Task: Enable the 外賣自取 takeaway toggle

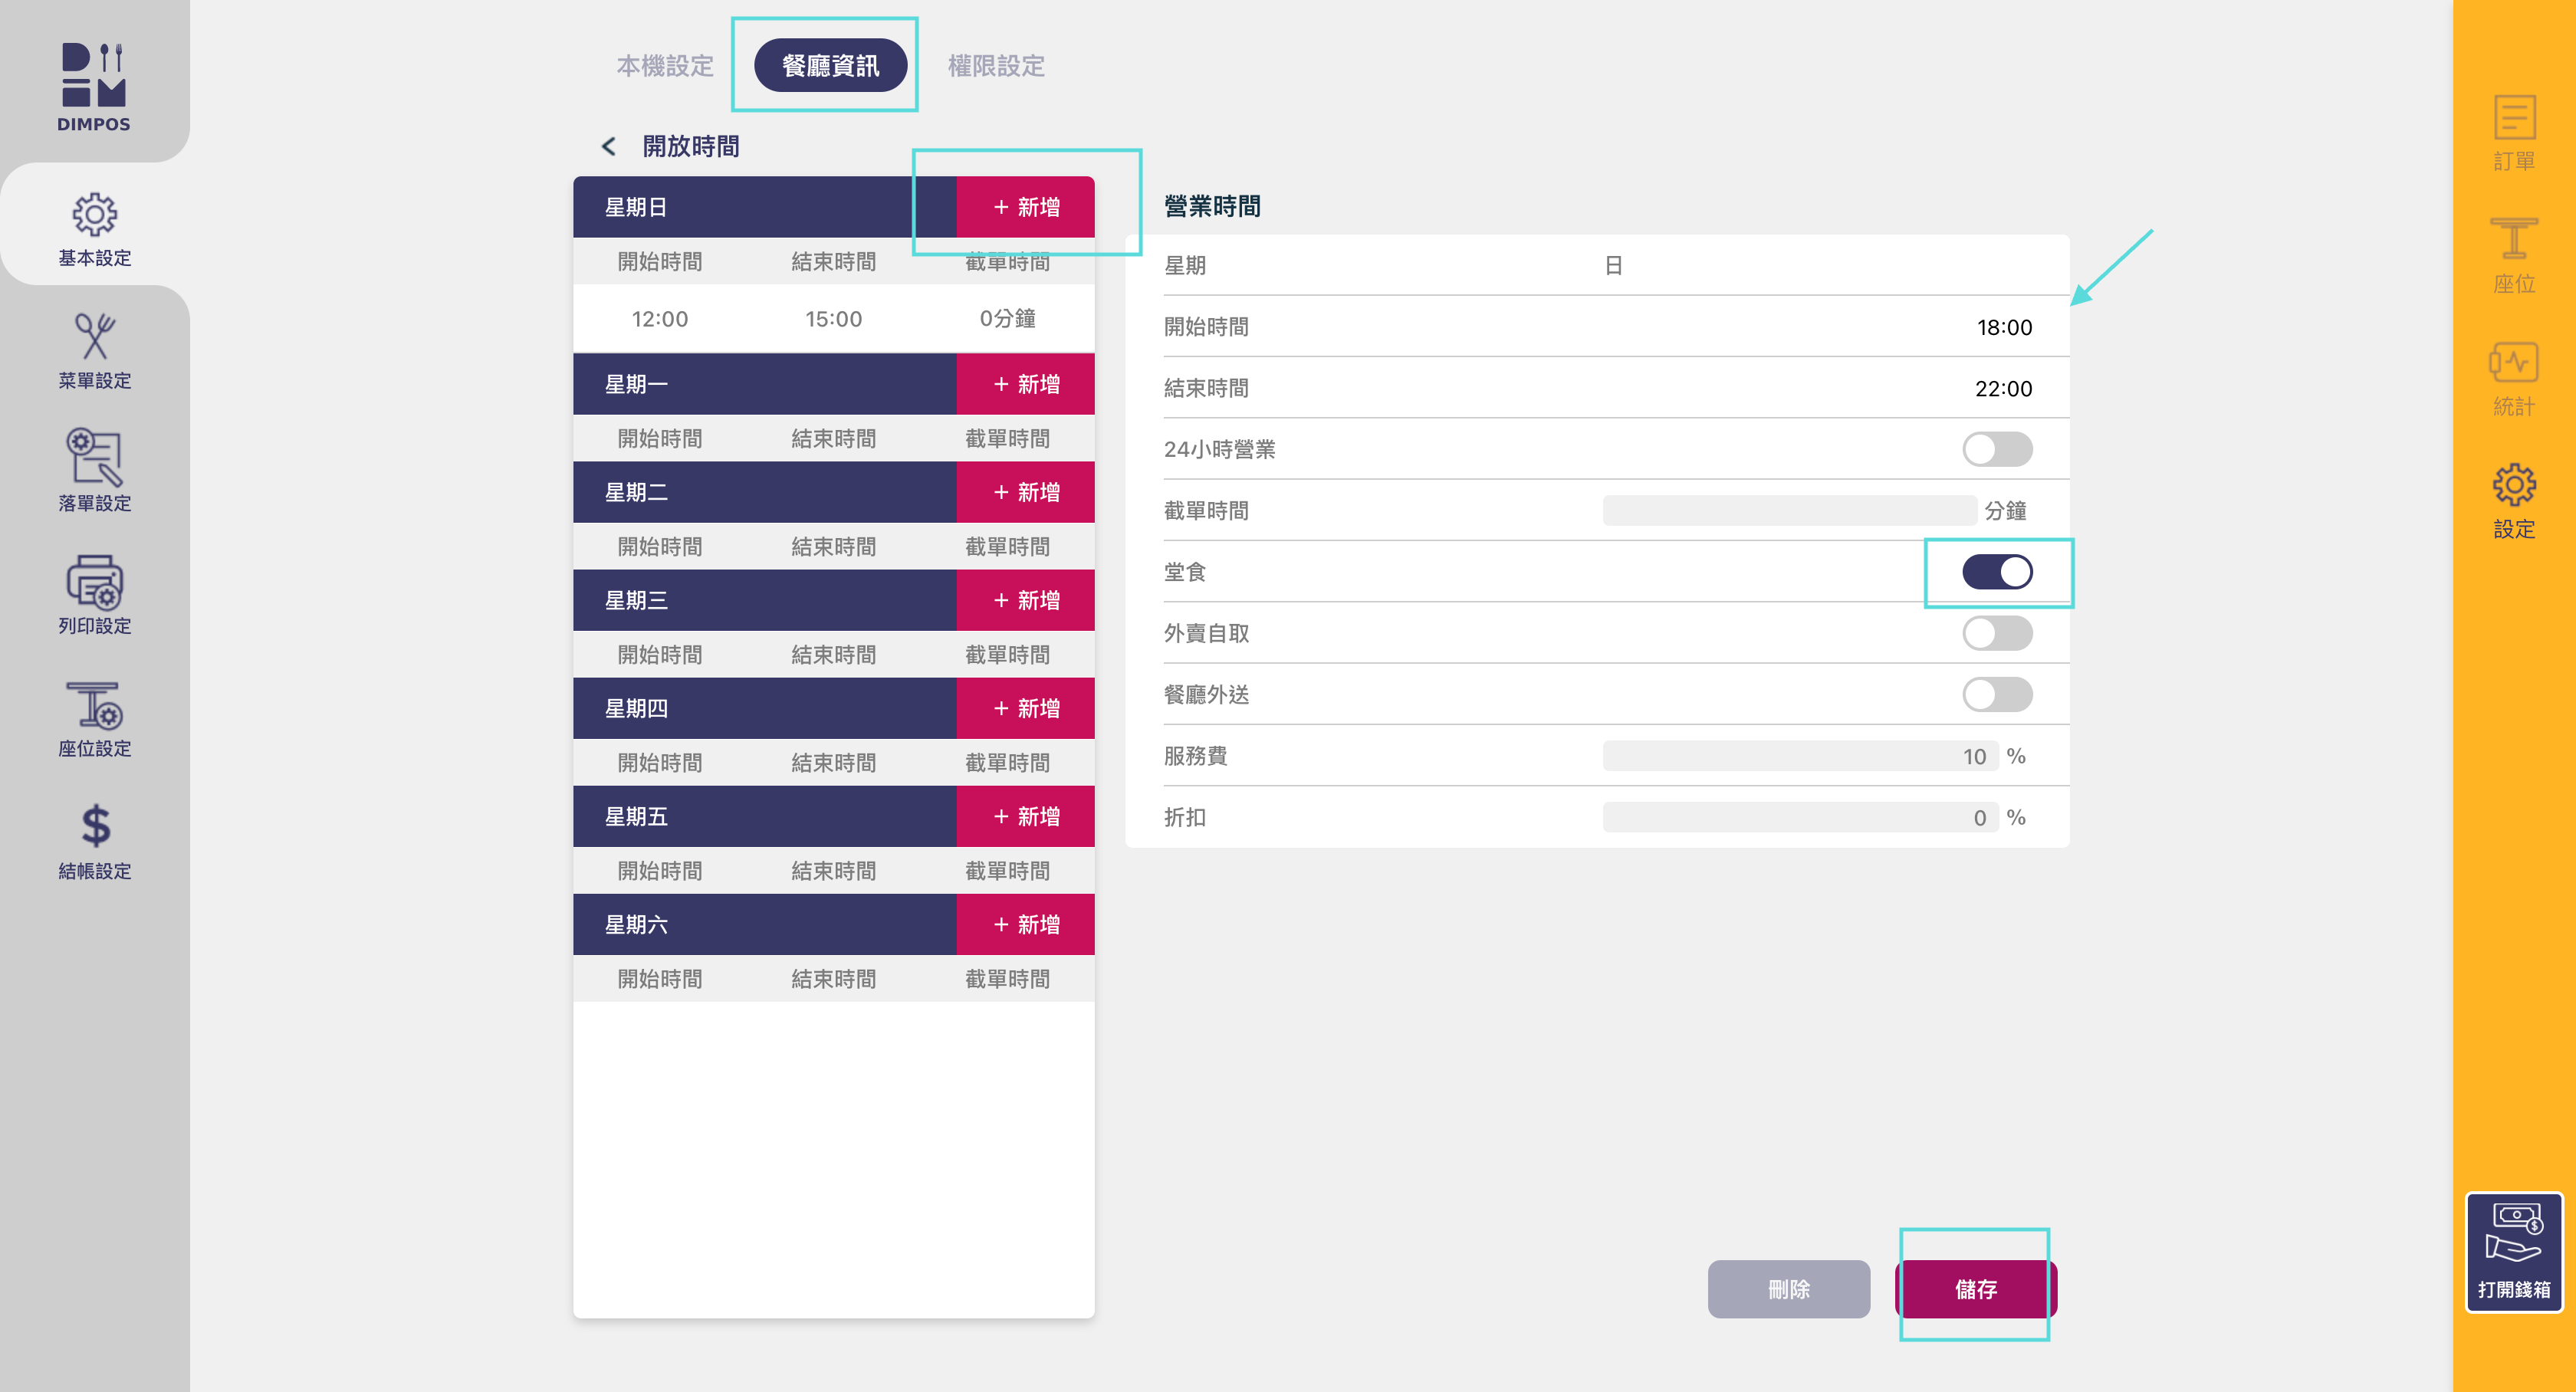Action: [x=1996, y=633]
